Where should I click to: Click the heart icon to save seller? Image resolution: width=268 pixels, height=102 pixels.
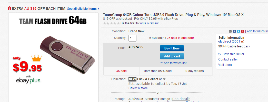point(220,54)
